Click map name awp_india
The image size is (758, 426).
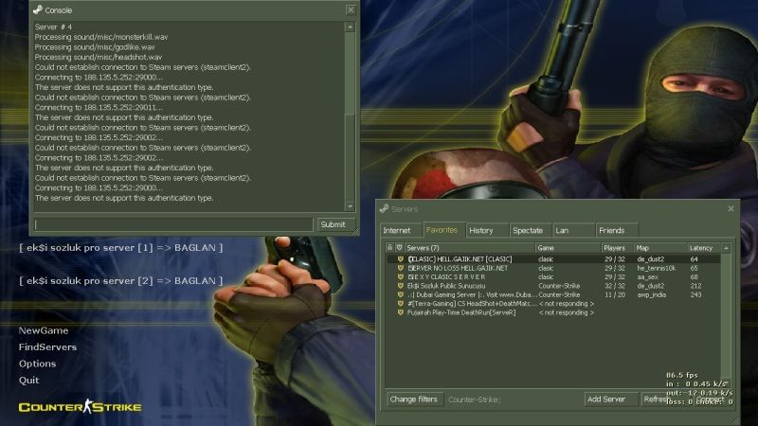point(651,294)
